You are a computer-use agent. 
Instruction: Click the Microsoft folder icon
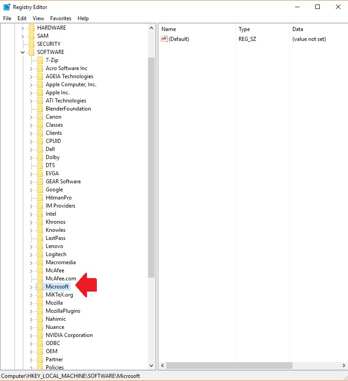pyautogui.click(x=40, y=287)
